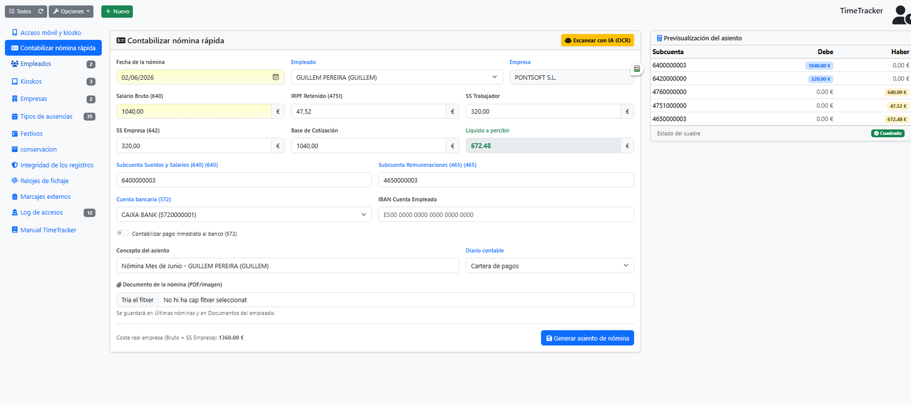Click the green Nuevo button
911x405 pixels.
[117, 11]
